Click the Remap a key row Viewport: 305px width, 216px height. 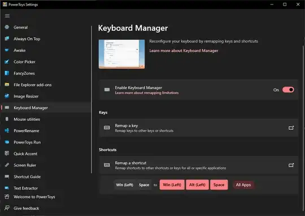point(199,128)
